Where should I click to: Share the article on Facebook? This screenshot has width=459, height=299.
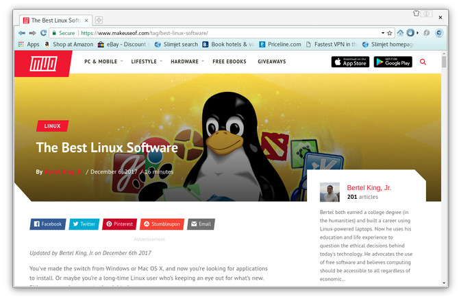[47, 224]
